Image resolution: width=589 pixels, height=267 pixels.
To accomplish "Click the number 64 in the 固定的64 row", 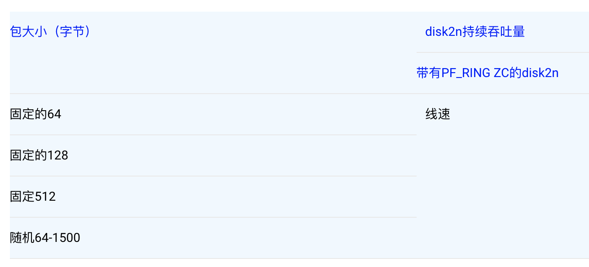I will point(54,114).
